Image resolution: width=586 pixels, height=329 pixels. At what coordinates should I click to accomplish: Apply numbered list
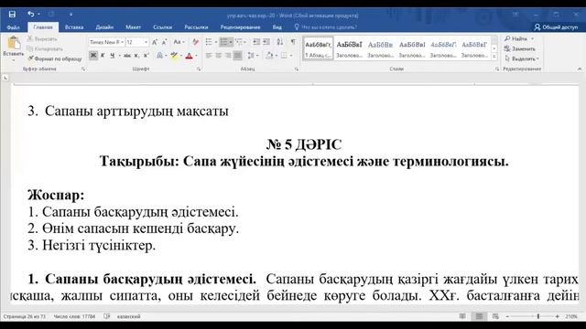point(223,42)
